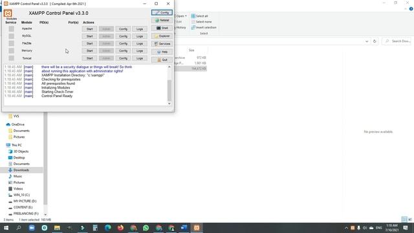The image size is (414, 233).
Task: Click Invert selection in Explorer ribbon
Action: pyautogui.click(x=204, y=27)
